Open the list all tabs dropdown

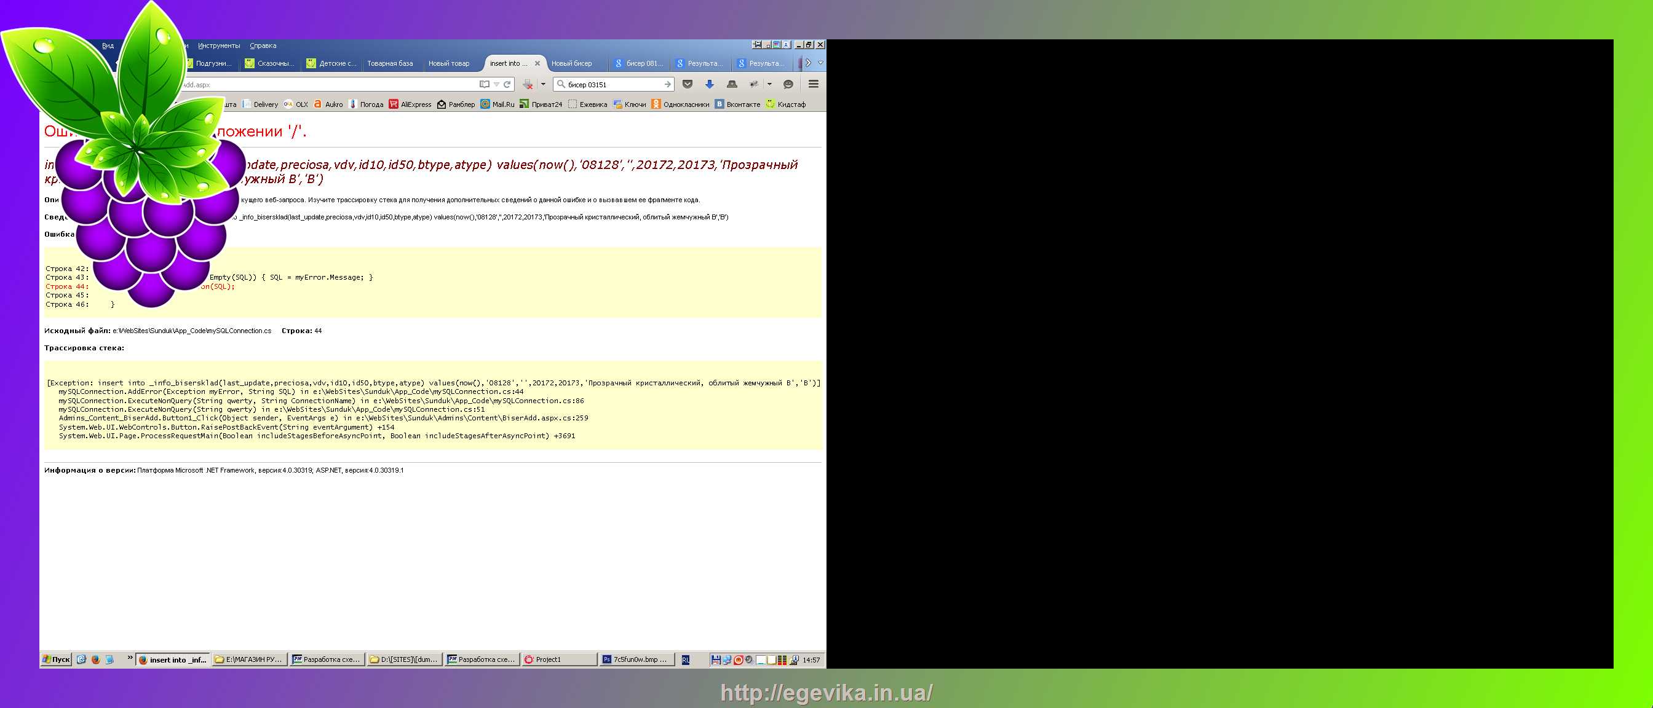click(x=820, y=63)
